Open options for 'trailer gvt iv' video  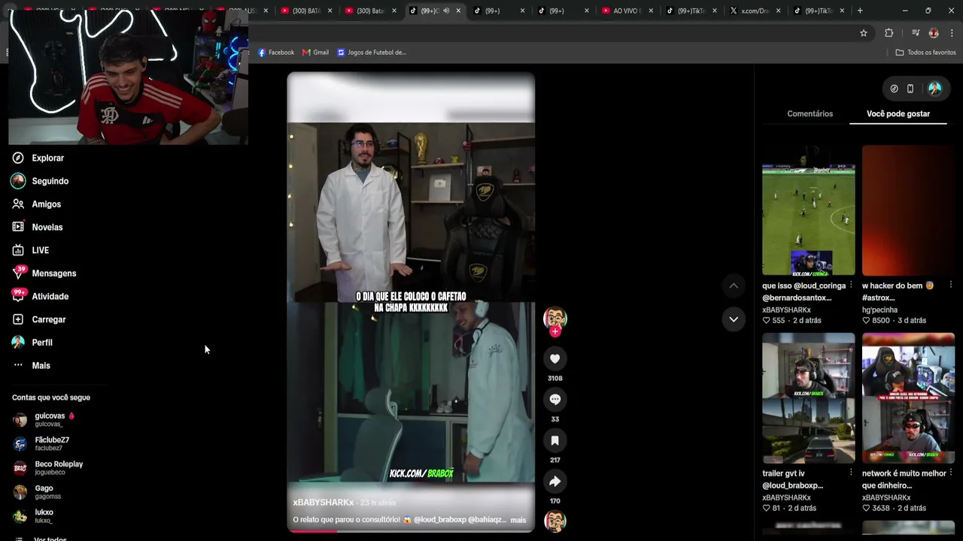[x=851, y=473]
